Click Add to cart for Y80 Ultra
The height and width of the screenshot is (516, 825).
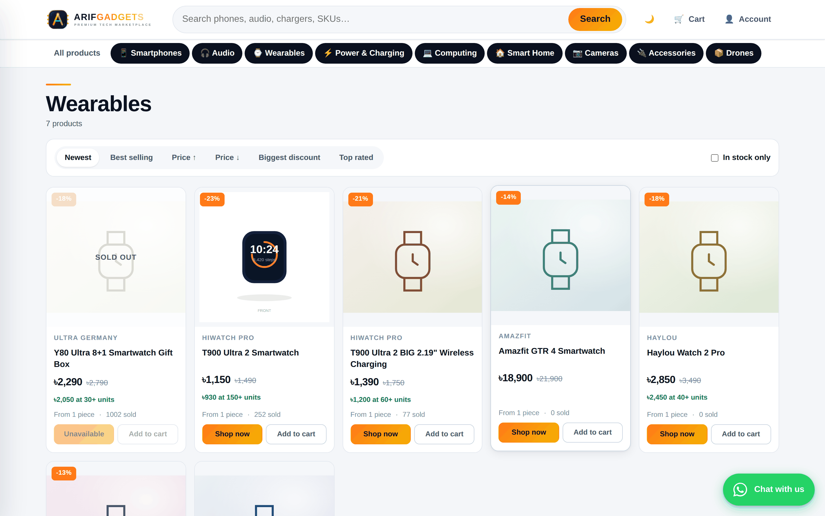[x=148, y=434]
